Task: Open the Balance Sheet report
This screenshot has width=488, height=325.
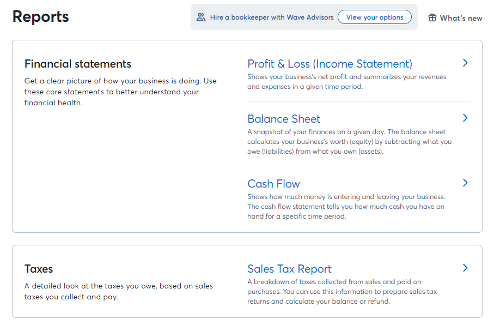Action: (284, 119)
